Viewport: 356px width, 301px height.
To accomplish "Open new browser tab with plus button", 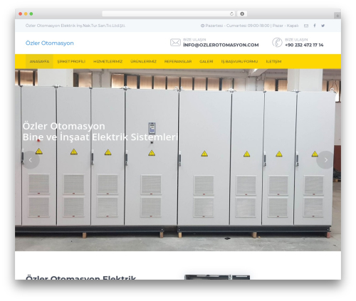I will (337, 16).
